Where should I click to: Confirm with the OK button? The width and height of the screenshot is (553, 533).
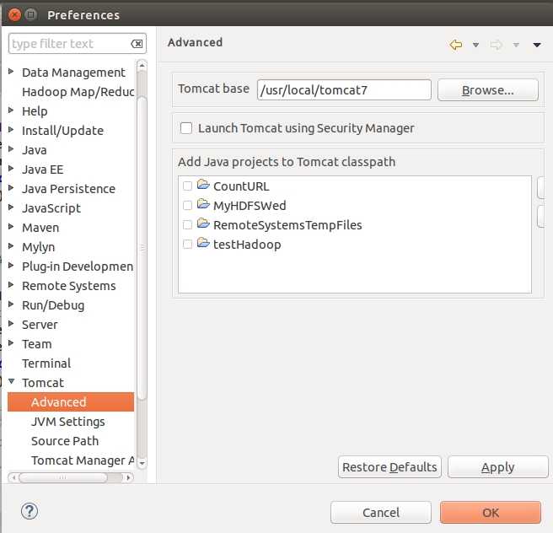[491, 512]
